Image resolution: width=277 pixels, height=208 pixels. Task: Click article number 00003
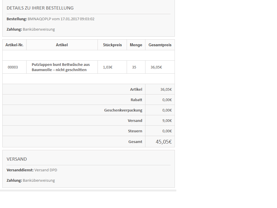coord(13,67)
